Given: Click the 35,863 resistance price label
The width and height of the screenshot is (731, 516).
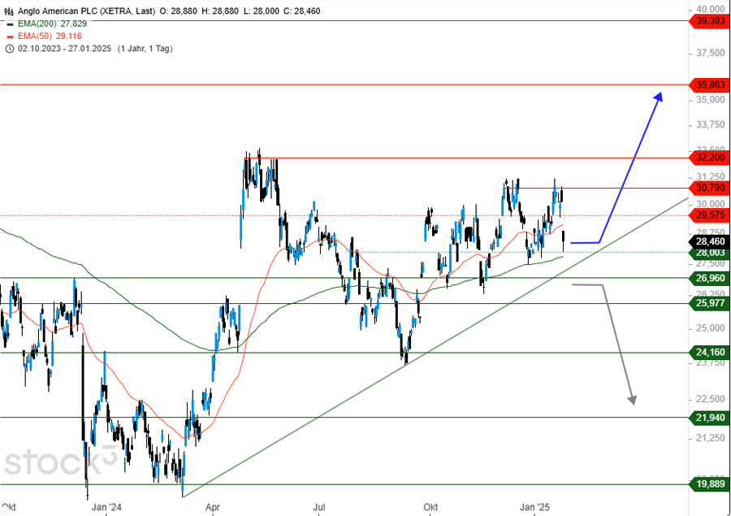Looking at the screenshot, I should pyautogui.click(x=710, y=85).
